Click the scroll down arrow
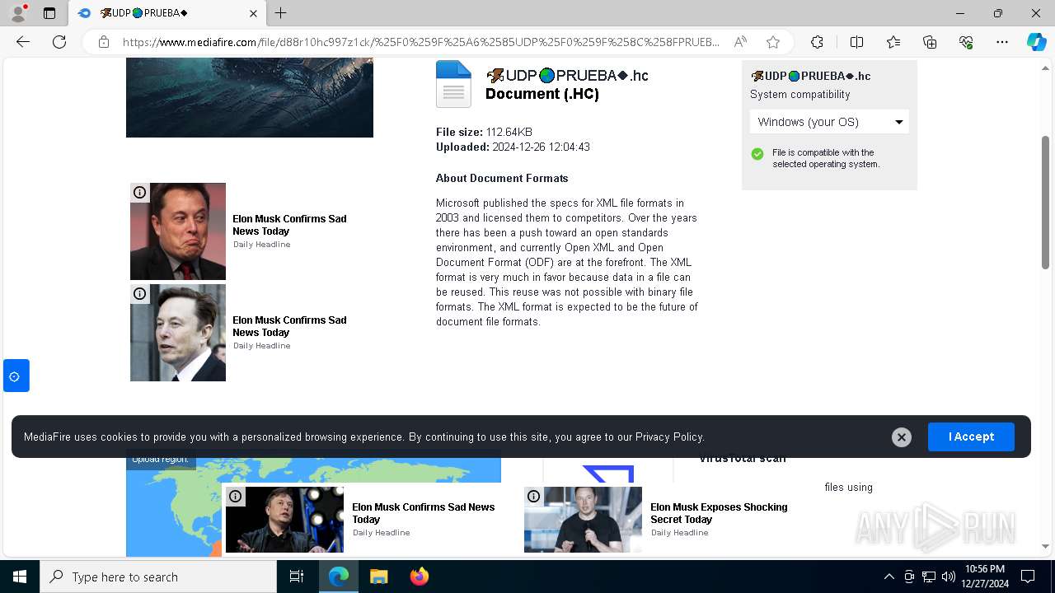This screenshot has height=593, width=1055. [x=1045, y=546]
